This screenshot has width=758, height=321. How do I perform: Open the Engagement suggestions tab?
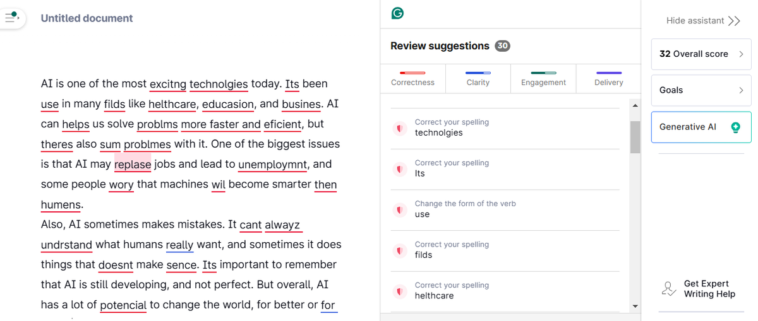(x=543, y=79)
